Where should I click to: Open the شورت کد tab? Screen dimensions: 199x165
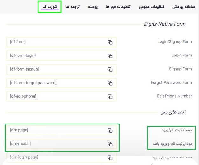click(x=49, y=7)
